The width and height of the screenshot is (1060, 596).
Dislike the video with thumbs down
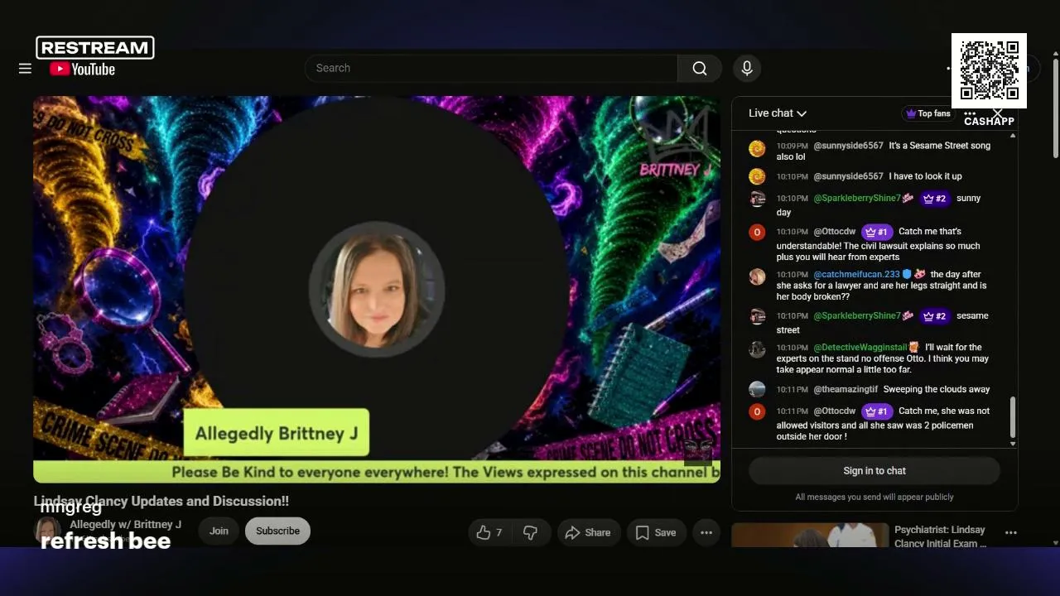pos(530,533)
